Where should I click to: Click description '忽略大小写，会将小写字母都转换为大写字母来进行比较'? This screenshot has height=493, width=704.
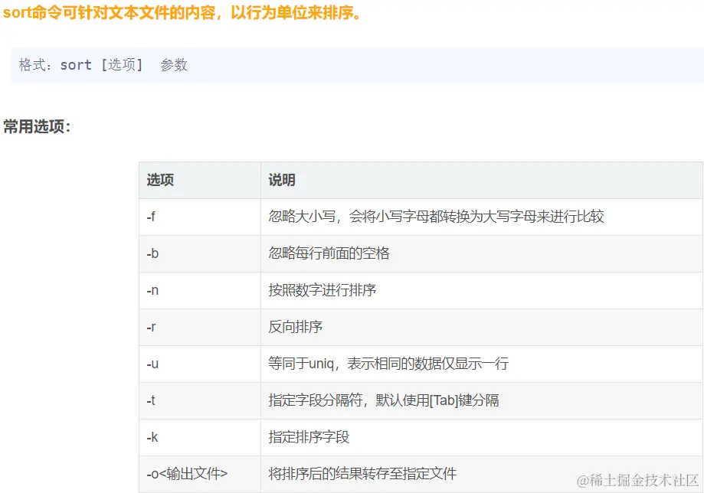[436, 217]
